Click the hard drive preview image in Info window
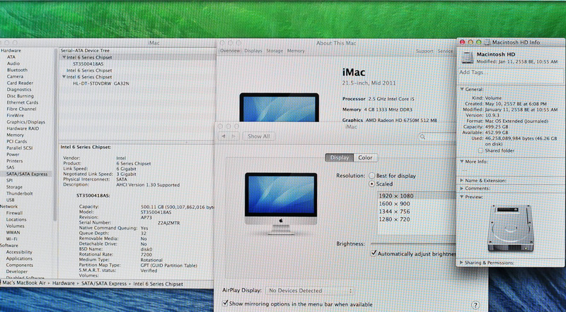566x312 pixels. 510,229
